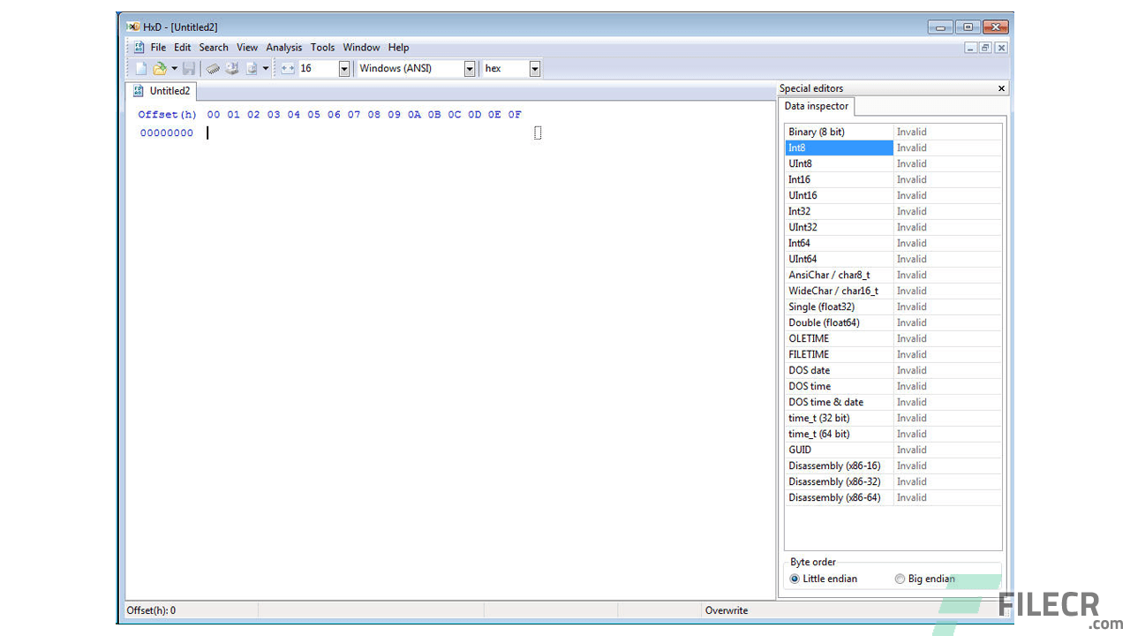
Task: Open a disk with the disk icon
Action: pos(232,68)
